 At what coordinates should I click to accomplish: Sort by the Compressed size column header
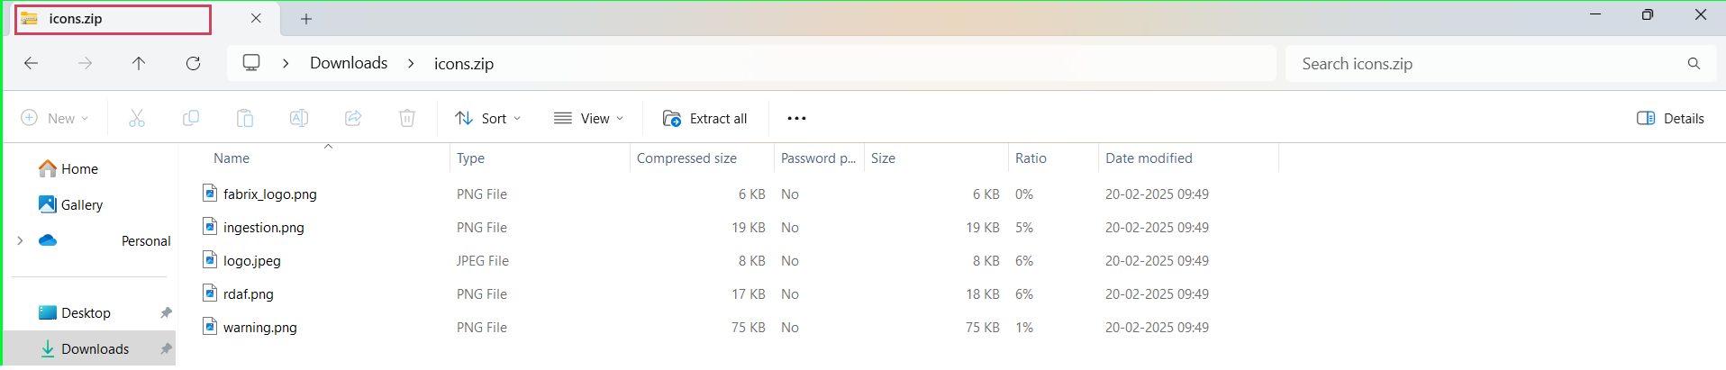[x=686, y=158]
